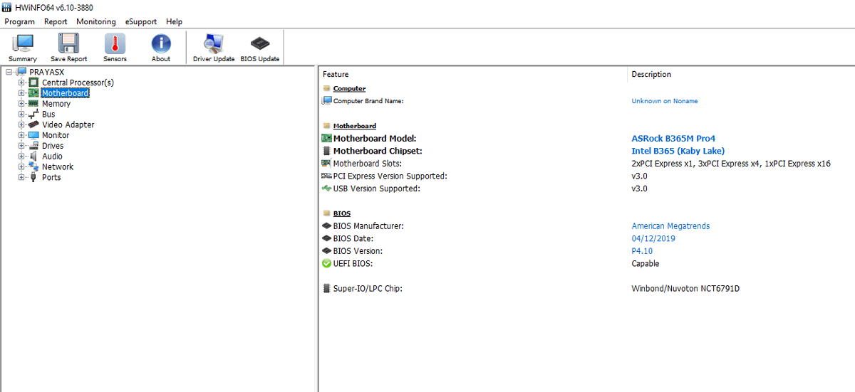Click the Intel B365 (Kaby Lake) link
The image size is (855, 392).
(678, 151)
